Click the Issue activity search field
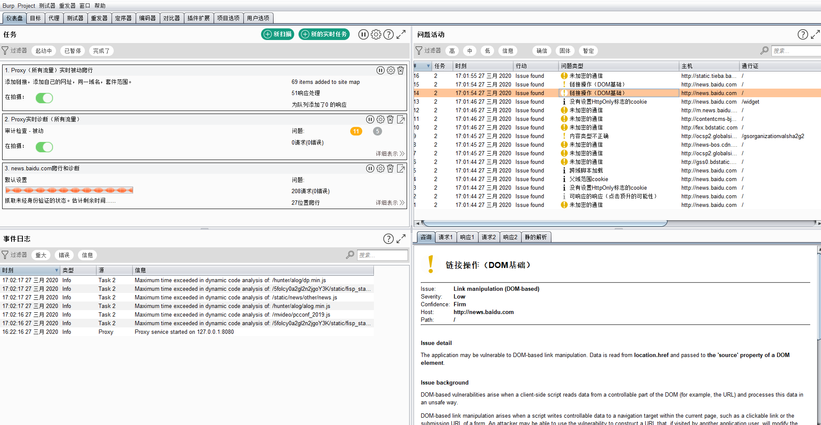The width and height of the screenshot is (821, 425). click(x=796, y=51)
